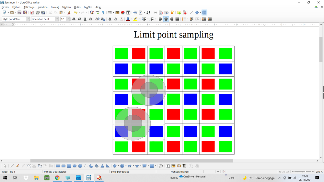Viewport: 324px width, 182px height.
Task: Open the Insertion menu
Action: (42, 7)
